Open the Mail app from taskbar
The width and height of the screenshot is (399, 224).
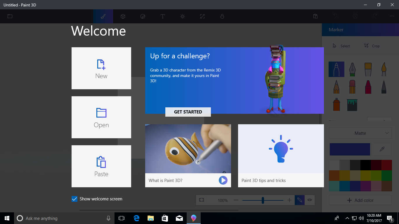(x=179, y=218)
